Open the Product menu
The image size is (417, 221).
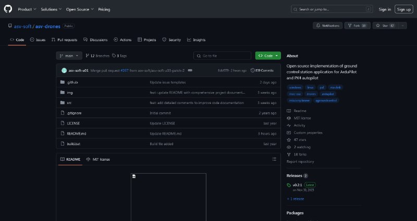(x=27, y=9)
